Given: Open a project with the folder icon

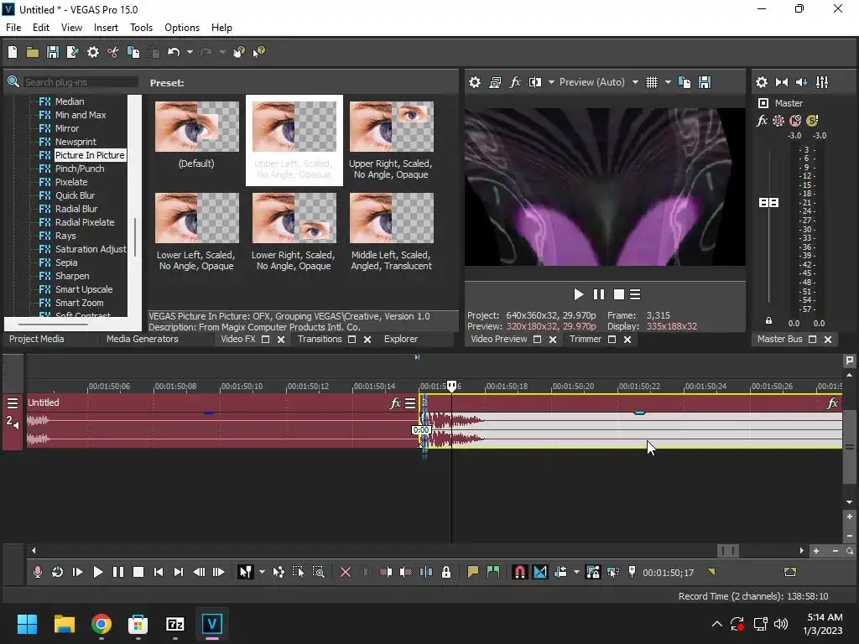Looking at the screenshot, I should (x=33, y=52).
